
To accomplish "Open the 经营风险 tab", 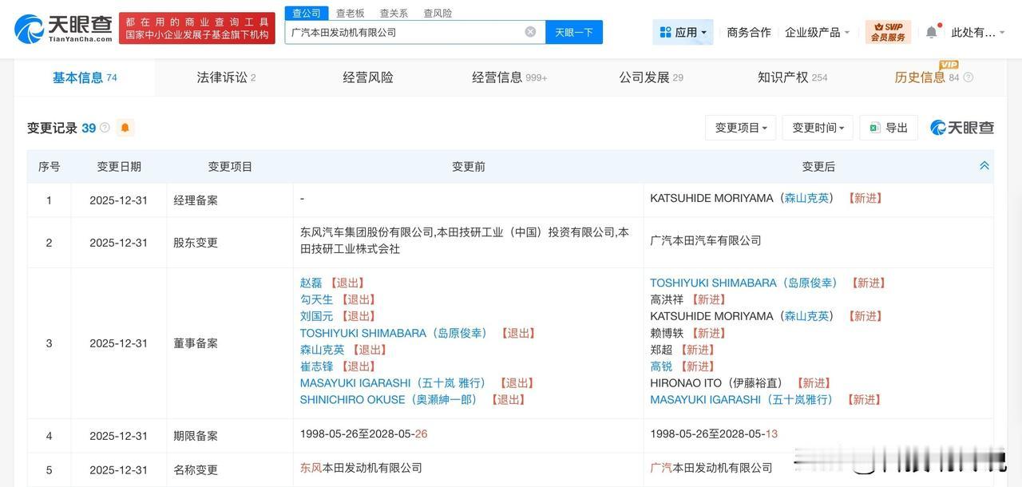I will [x=368, y=77].
